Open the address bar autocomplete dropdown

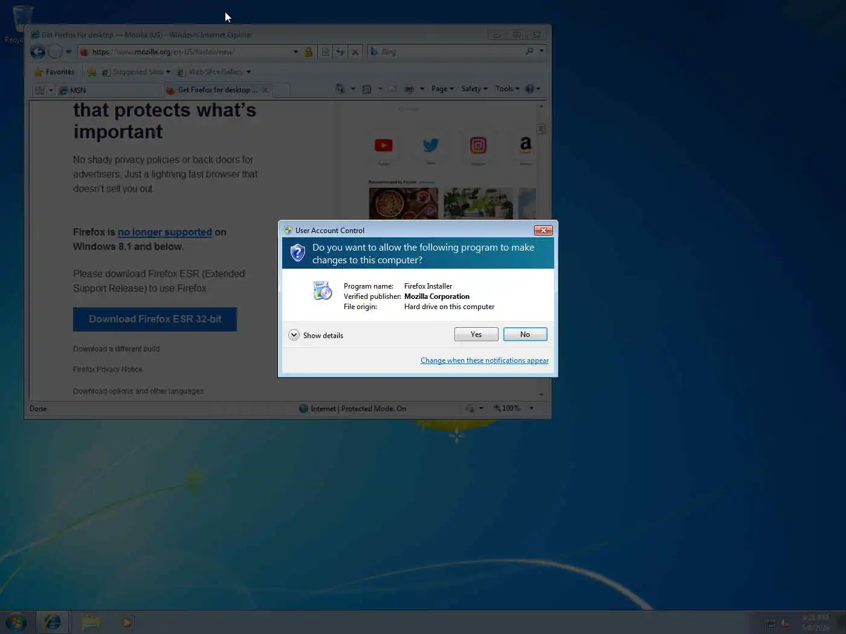coord(295,52)
